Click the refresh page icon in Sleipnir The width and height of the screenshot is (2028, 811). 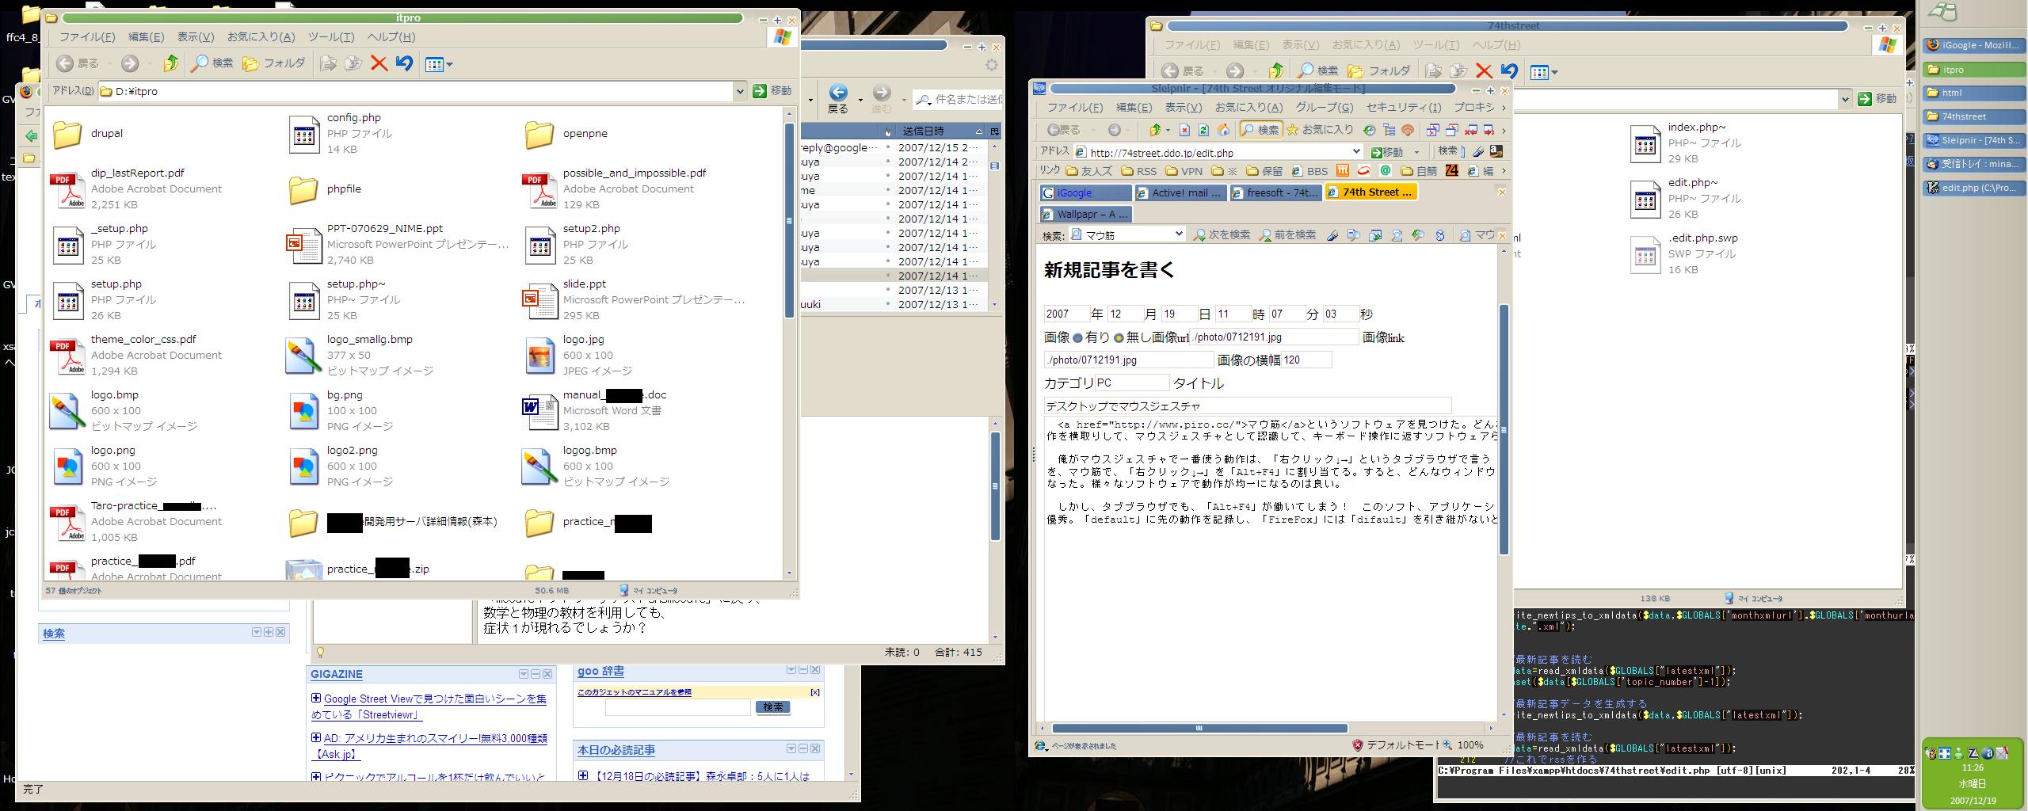[1203, 130]
